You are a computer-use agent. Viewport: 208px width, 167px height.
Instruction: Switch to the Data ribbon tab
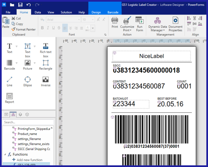pos(38,12)
